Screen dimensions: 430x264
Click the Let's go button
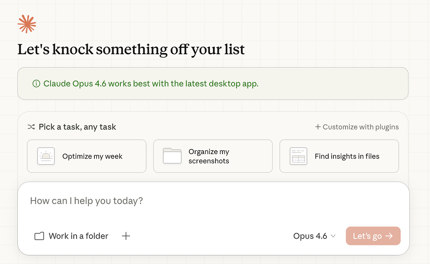tap(373, 236)
